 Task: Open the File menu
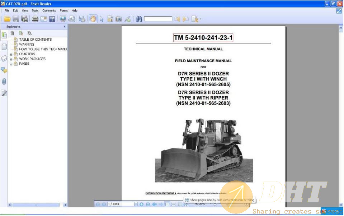(7, 10)
